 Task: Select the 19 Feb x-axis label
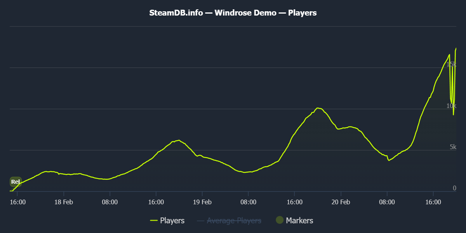[202, 202]
